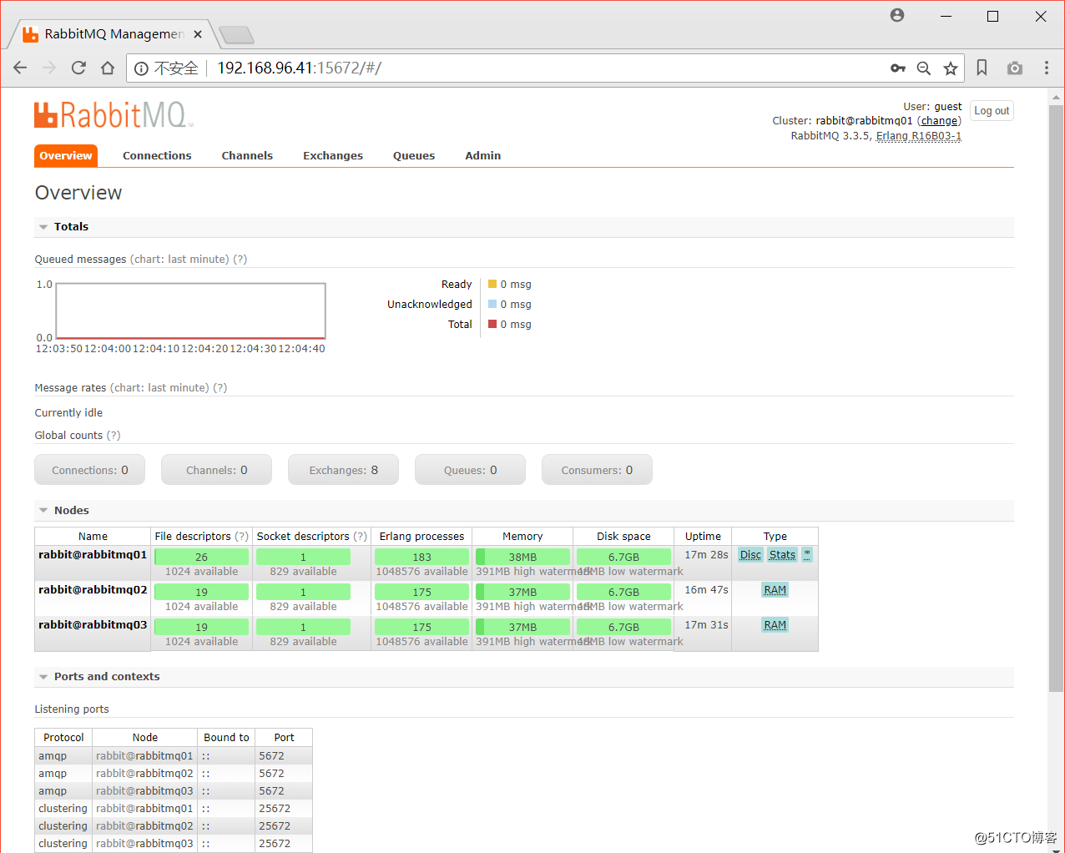Click the 38MB memory bar for rabbitmq01
Viewport: 1065px width, 853px height.
pos(522,557)
